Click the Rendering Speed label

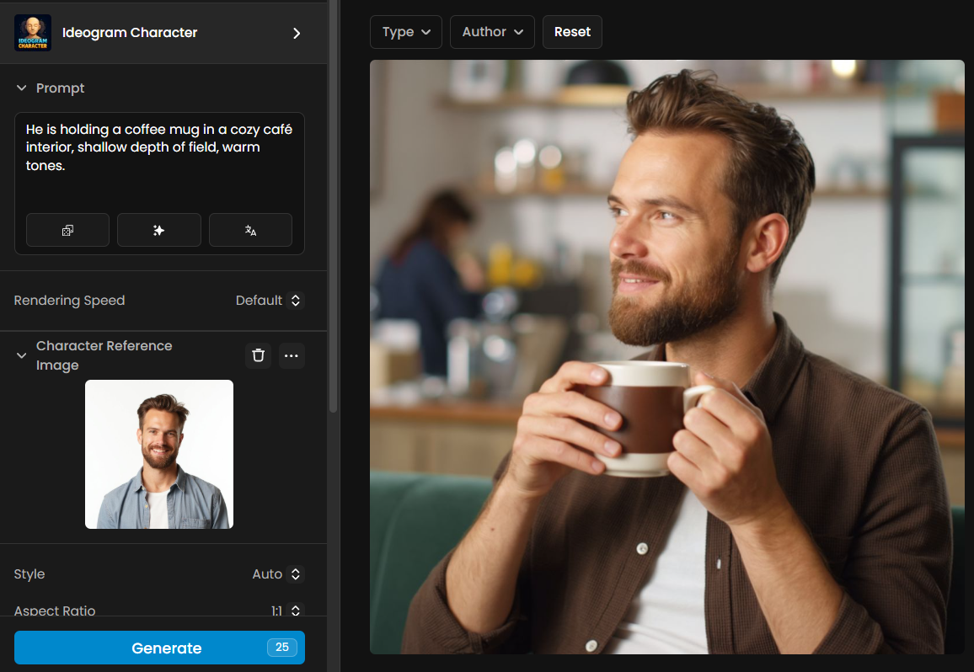pyautogui.click(x=70, y=301)
